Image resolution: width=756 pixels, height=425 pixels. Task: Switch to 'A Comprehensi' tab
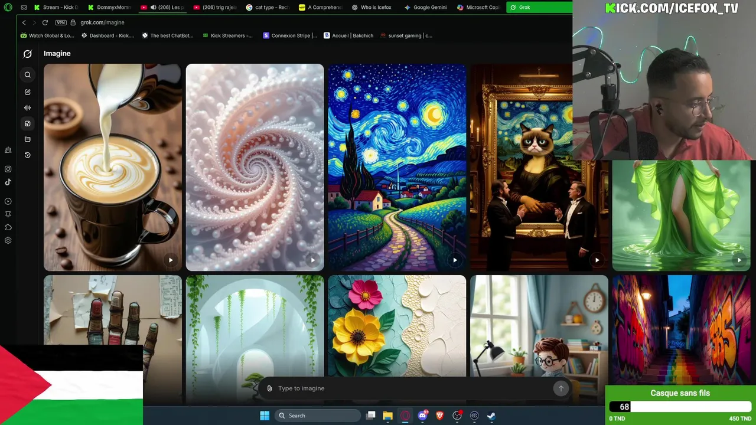pyautogui.click(x=321, y=7)
